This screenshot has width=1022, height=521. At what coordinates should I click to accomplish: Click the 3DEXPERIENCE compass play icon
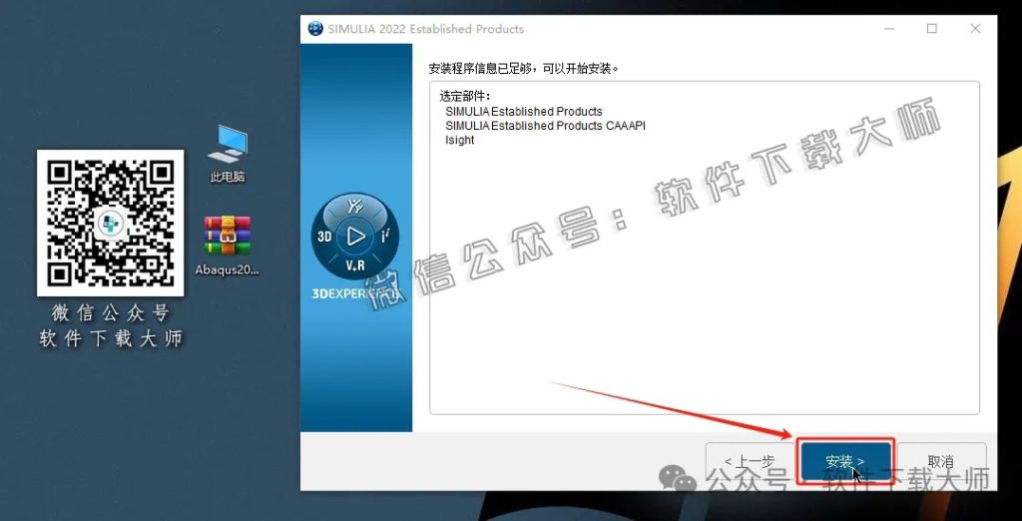coord(355,237)
